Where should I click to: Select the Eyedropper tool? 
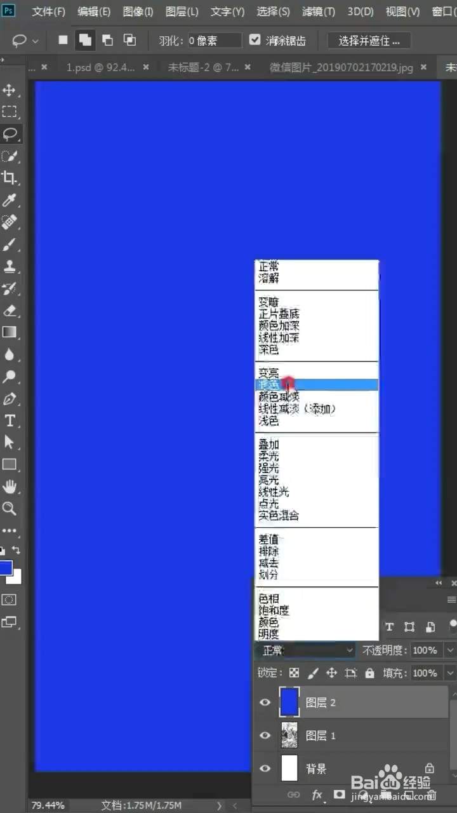coord(10,201)
